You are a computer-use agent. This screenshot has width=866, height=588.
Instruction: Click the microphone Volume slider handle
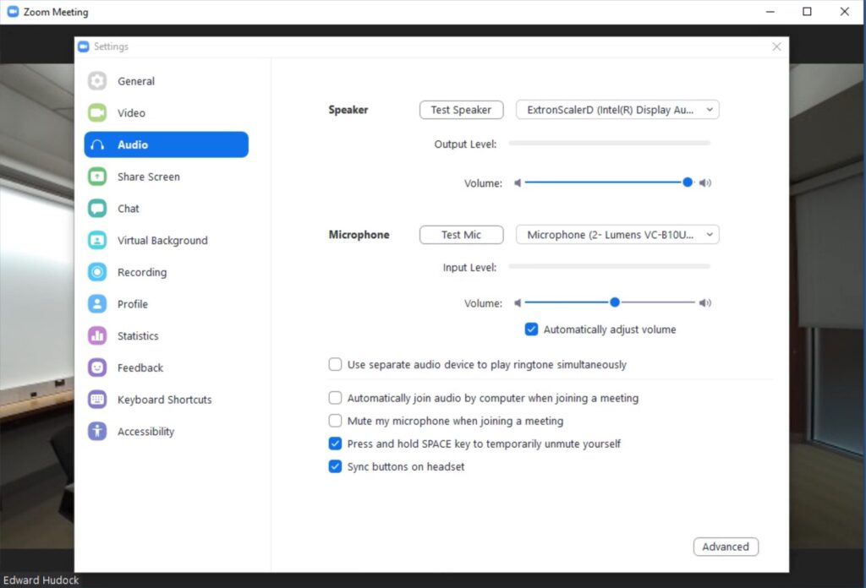pos(614,302)
